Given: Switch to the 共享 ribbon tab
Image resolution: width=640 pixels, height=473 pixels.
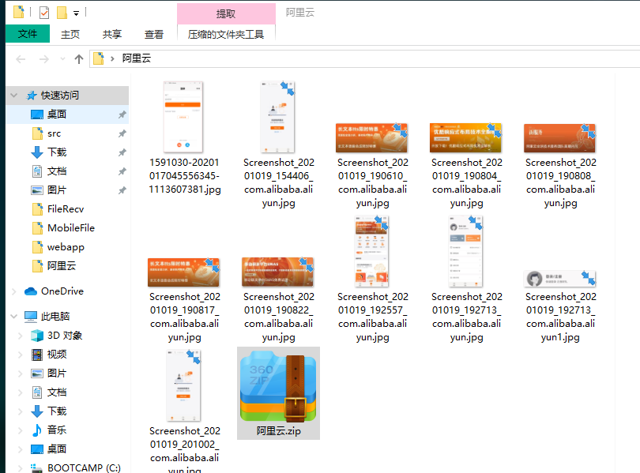Looking at the screenshot, I should [x=112, y=34].
